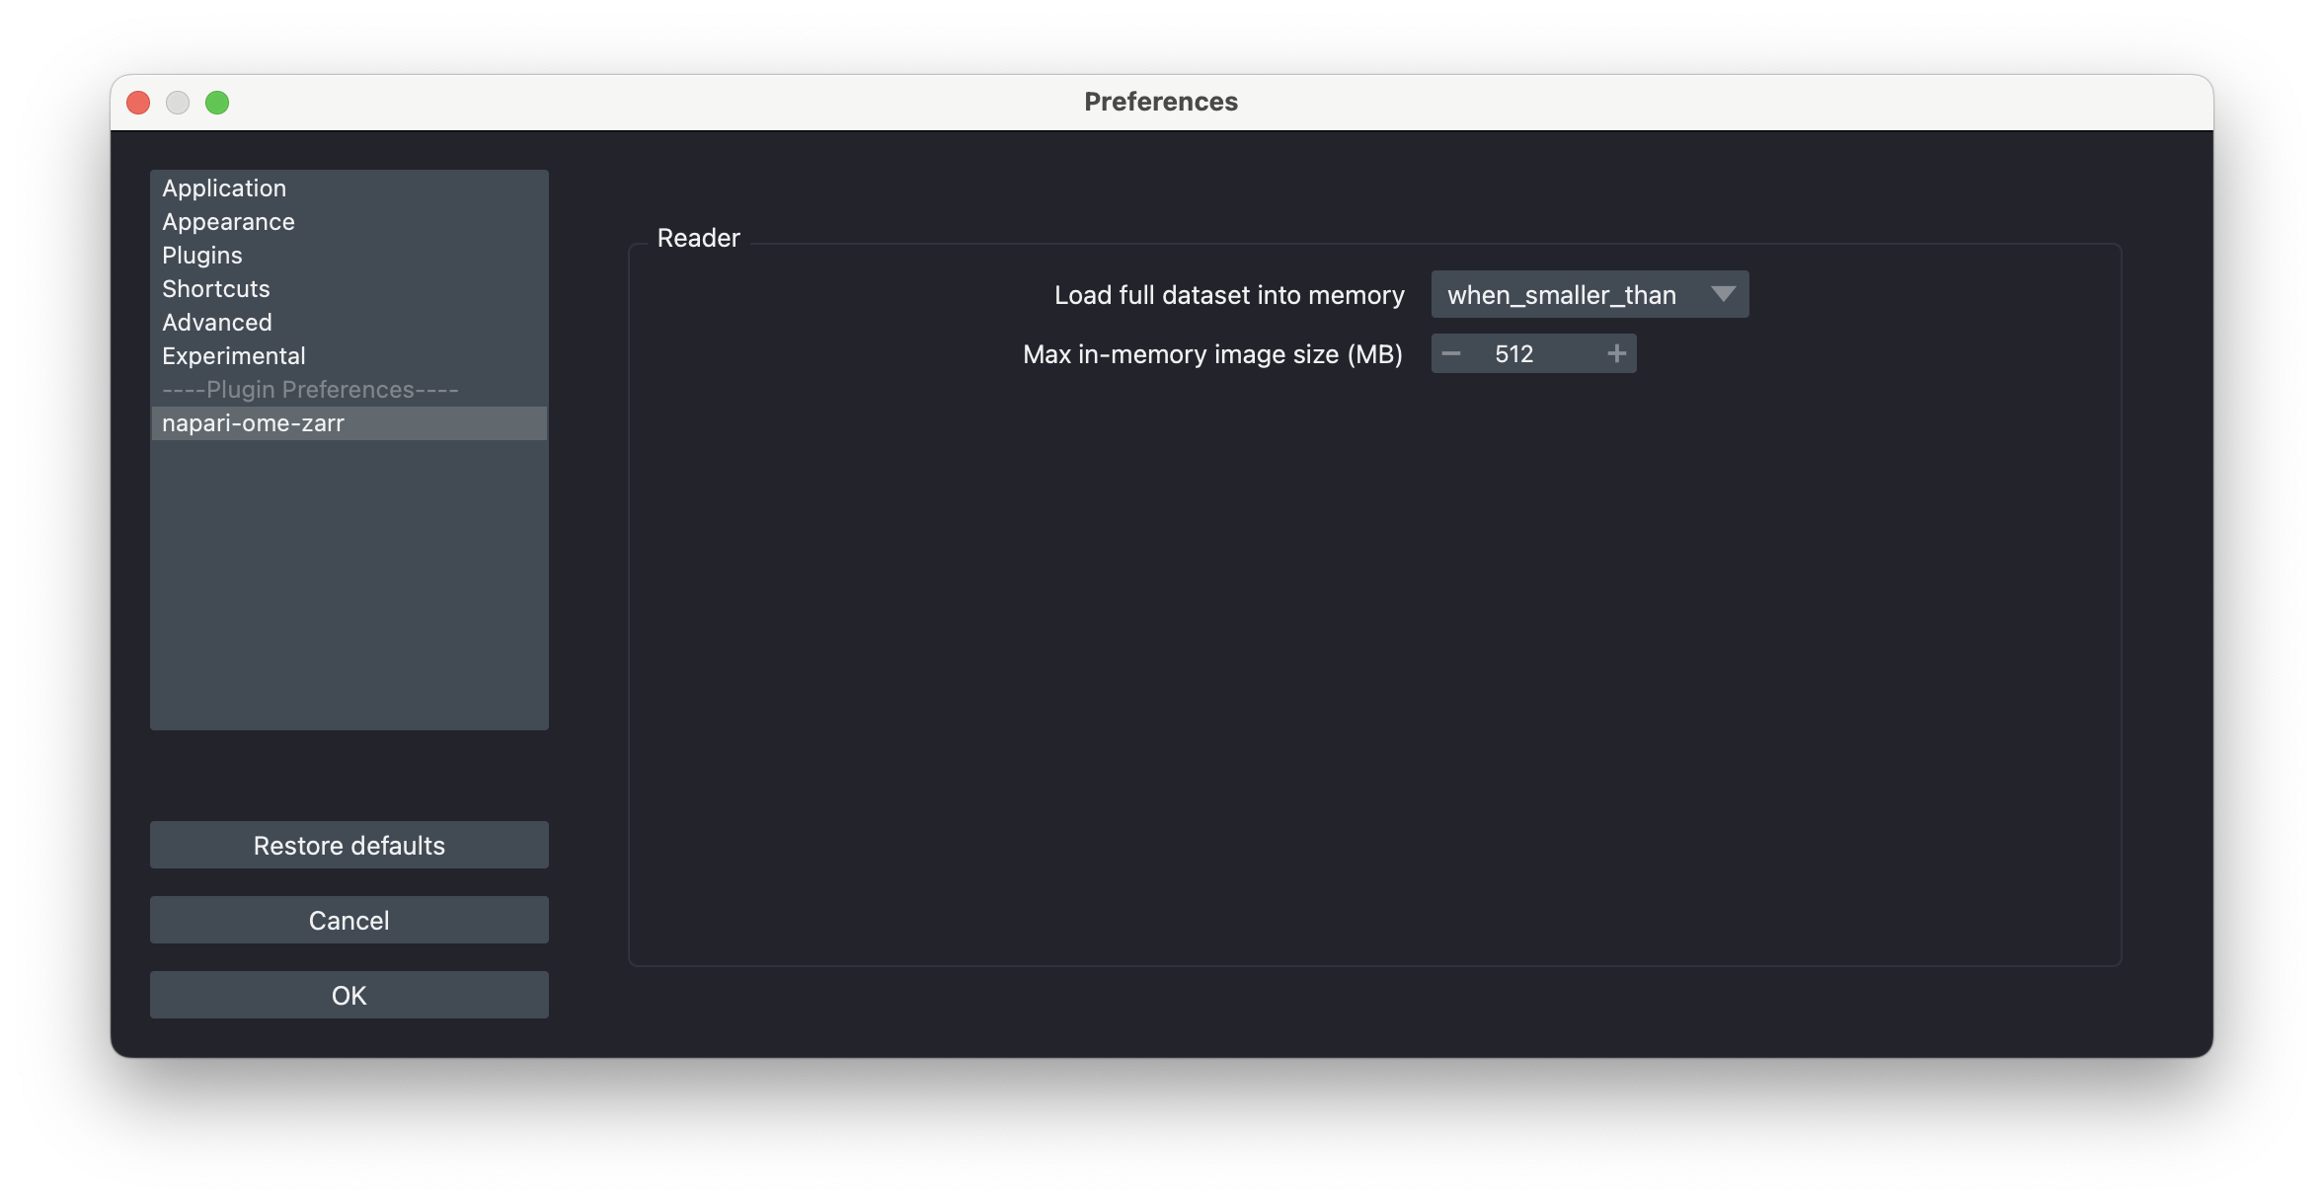This screenshot has height=1204, width=2324.
Task: Click into the 512 MB value field
Action: coord(1533,353)
